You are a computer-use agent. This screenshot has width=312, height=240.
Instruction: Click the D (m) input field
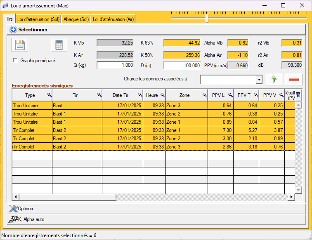tap(182, 66)
